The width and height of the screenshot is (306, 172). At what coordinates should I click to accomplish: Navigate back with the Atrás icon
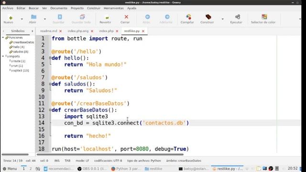[x=148, y=17]
